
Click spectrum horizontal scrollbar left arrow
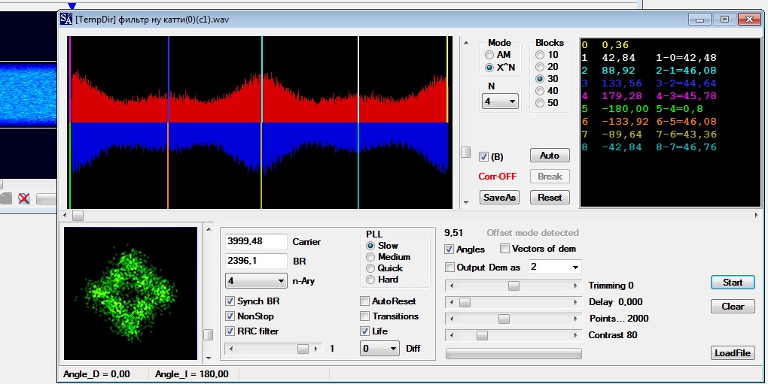tap(66, 215)
